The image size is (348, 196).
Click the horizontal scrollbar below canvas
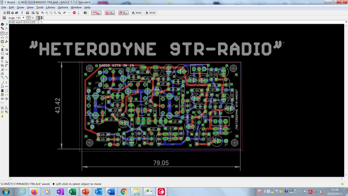[x=176, y=179]
